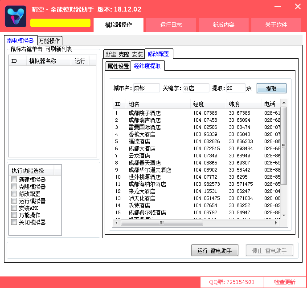Select row 雷曼国际酒店
The image size is (307, 288).
[196, 127]
